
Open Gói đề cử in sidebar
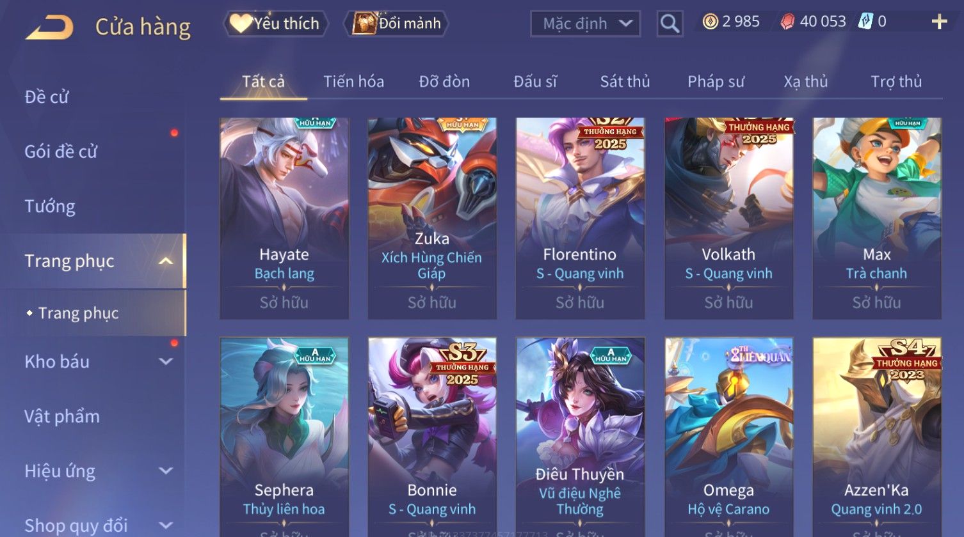[x=61, y=152]
